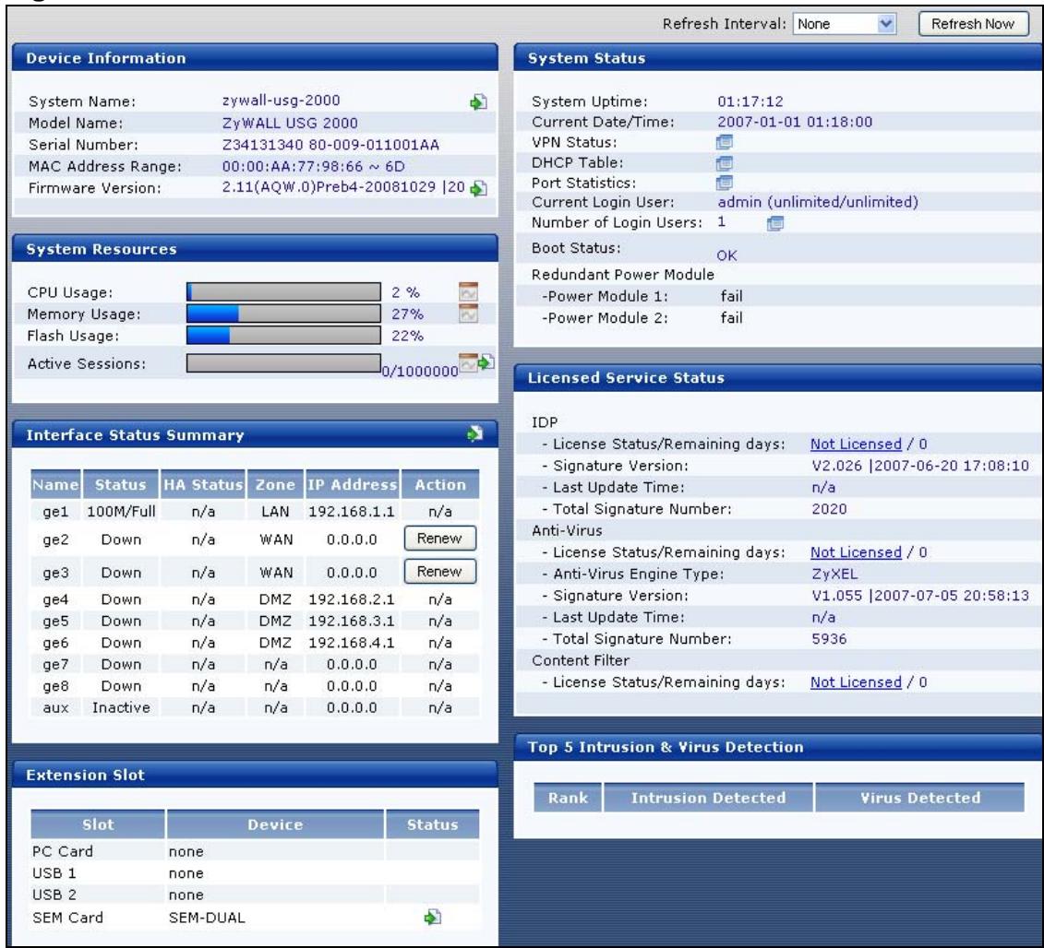Click the Name column header

coord(55,485)
